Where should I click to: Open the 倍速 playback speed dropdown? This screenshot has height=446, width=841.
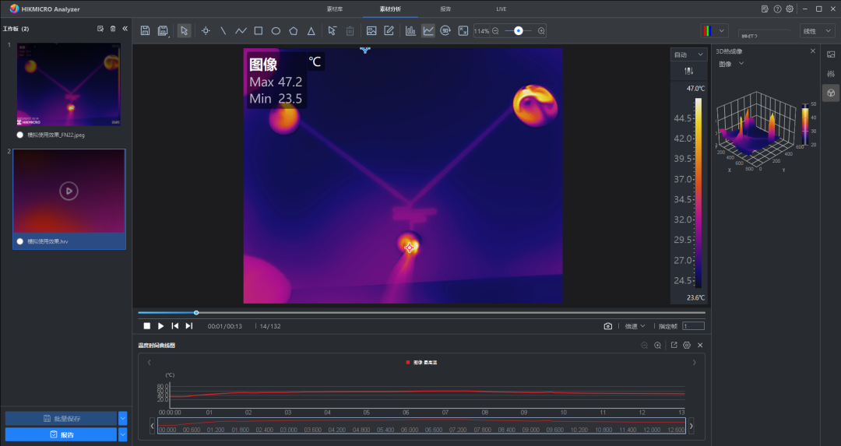pyautogui.click(x=635, y=326)
